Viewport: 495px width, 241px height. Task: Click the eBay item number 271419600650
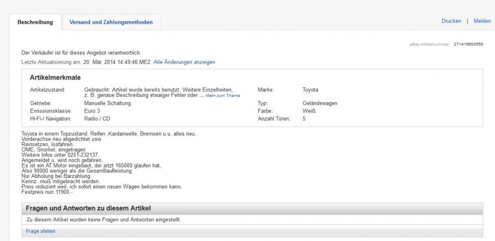468,44
